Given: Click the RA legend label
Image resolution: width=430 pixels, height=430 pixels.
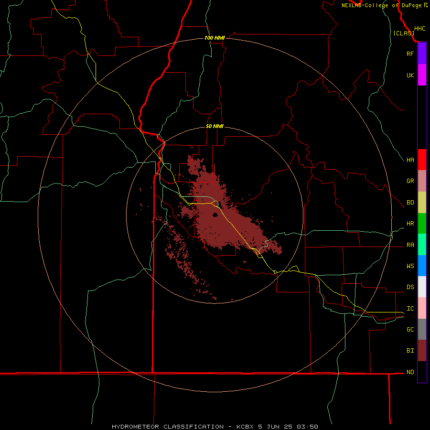Looking at the screenshot, I should click(410, 245).
